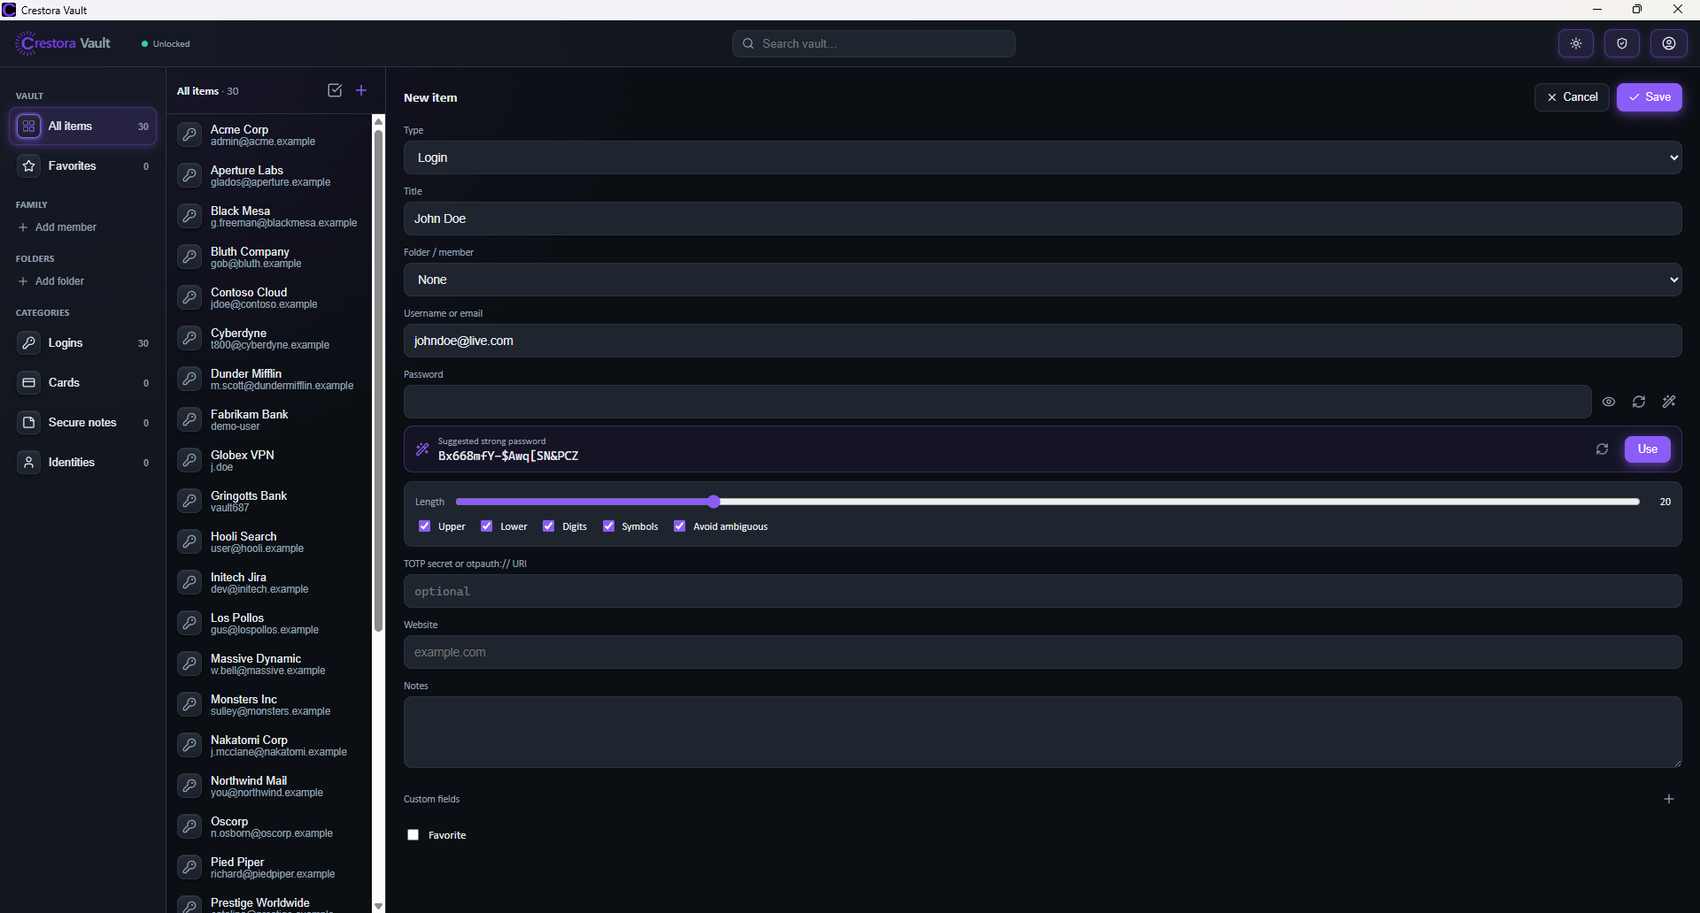Refresh the suggested strong password
The width and height of the screenshot is (1700, 913).
coord(1602,449)
